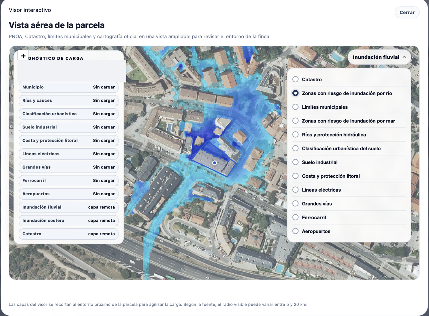Click Aeropuertos row in diagnostic panel
The image size is (429, 316).
coord(69,194)
